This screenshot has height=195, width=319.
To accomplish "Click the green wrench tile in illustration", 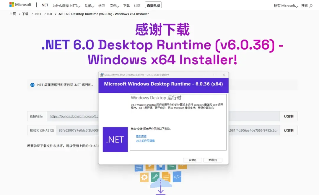I will click(155, 177).
